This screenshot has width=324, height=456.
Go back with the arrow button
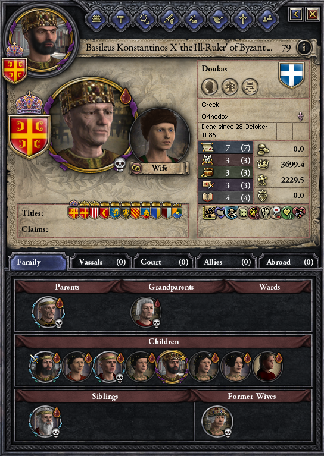point(296,14)
